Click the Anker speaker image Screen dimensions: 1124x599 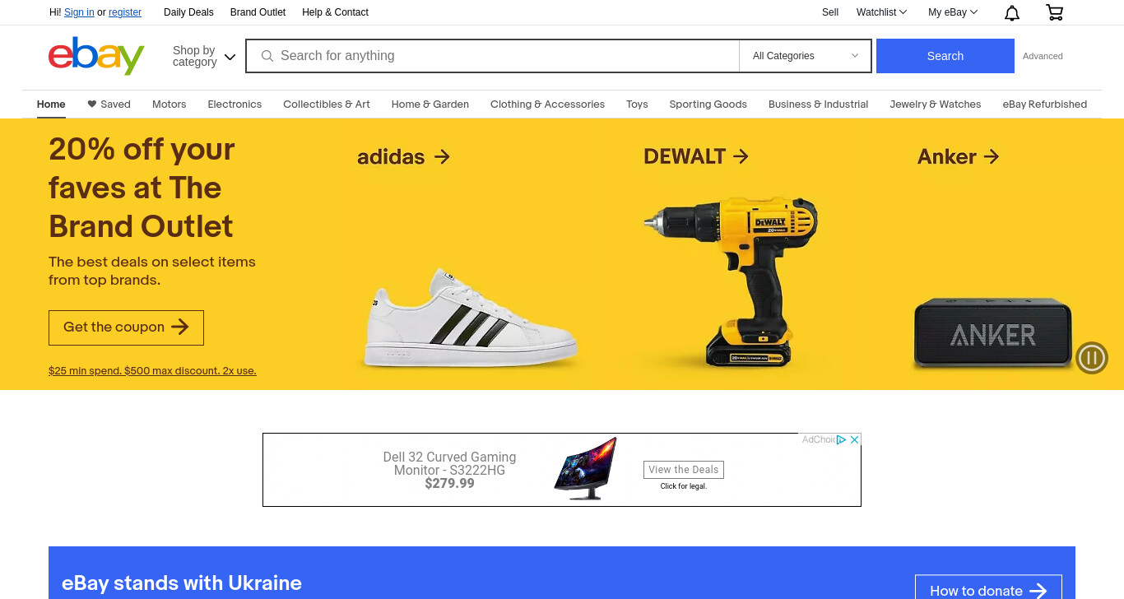pos(993,334)
